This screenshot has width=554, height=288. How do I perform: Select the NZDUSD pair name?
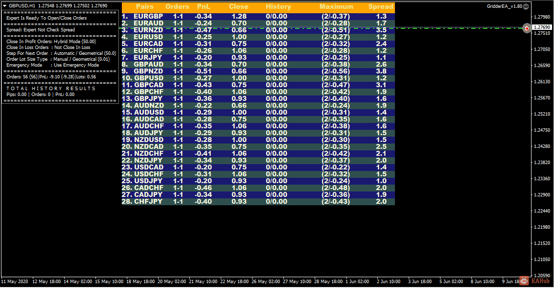point(149,140)
